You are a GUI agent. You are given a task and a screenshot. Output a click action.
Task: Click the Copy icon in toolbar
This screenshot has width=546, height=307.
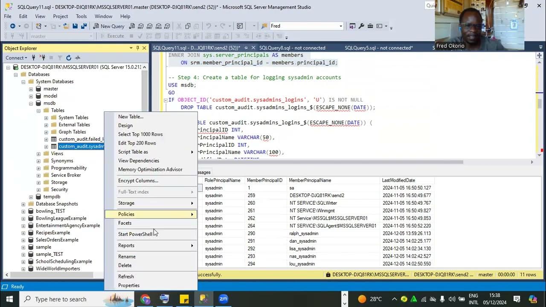188,26
